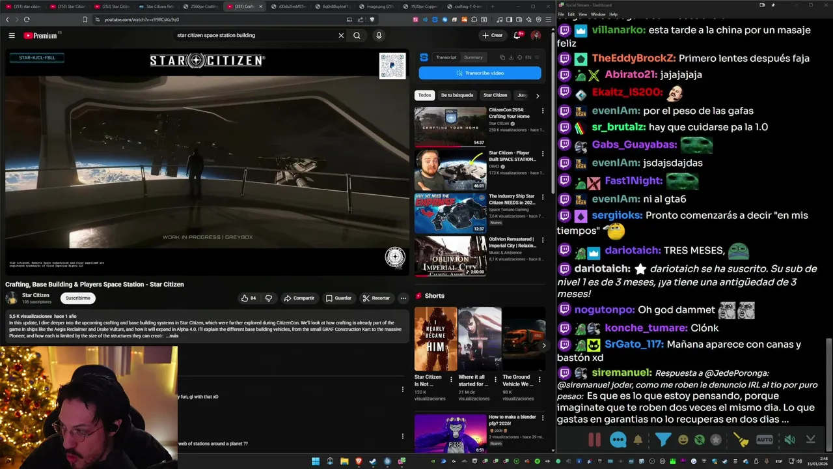
Task: Open chat bubble icon in Social Stream toolbar
Action: point(618,440)
